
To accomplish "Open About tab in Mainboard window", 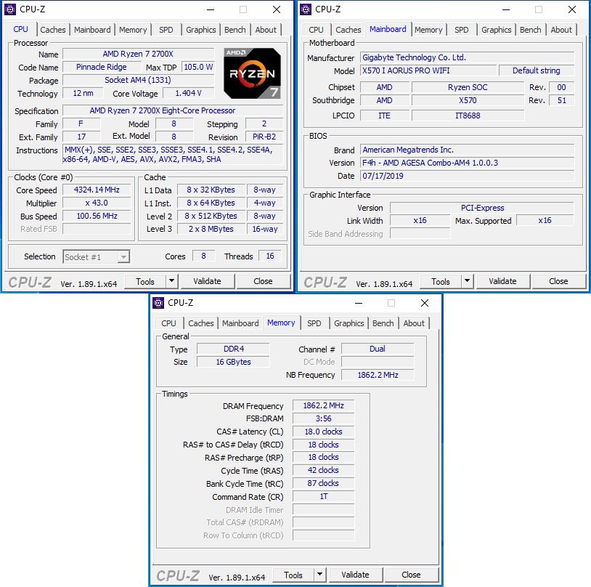I will [x=561, y=30].
